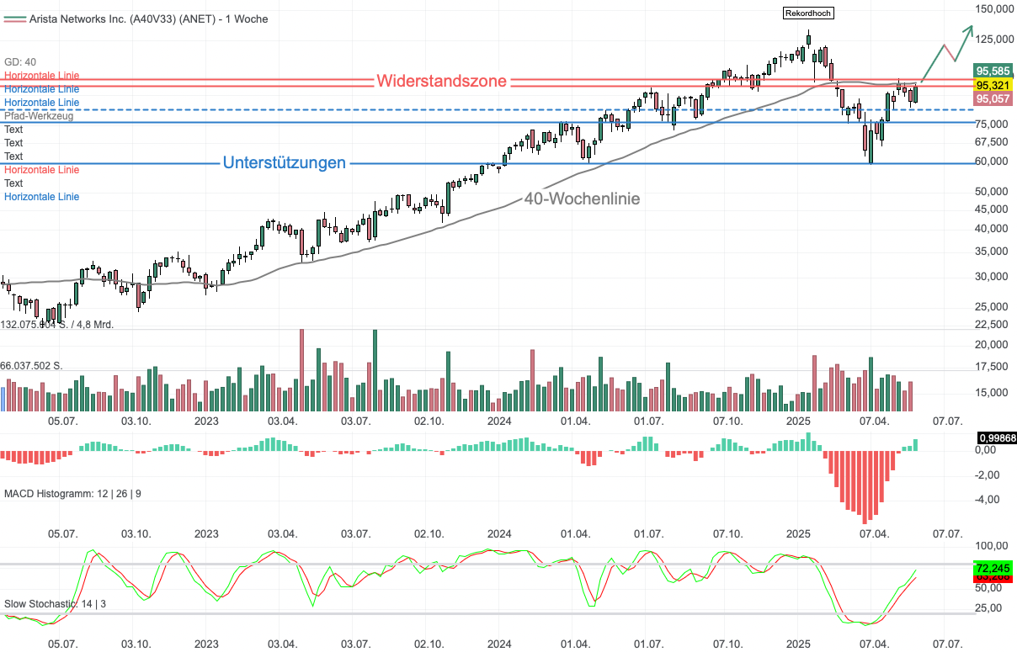Select the 17,500 axis label beside the volume bars
Viewport: 1017px width, 652px height.
pyautogui.click(x=991, y=367)
